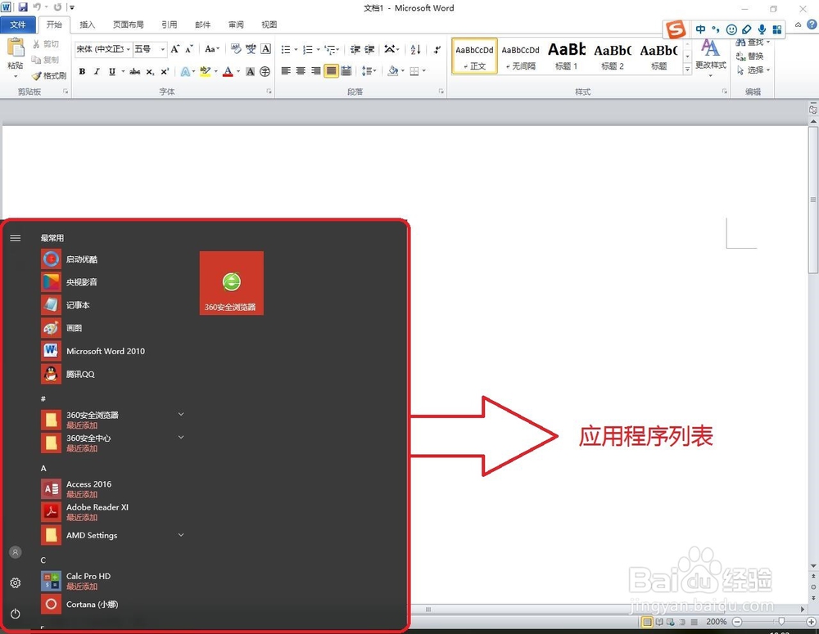819x634 pixels.
Task: Click the Format Painter brush button
Action: [49, 75]
